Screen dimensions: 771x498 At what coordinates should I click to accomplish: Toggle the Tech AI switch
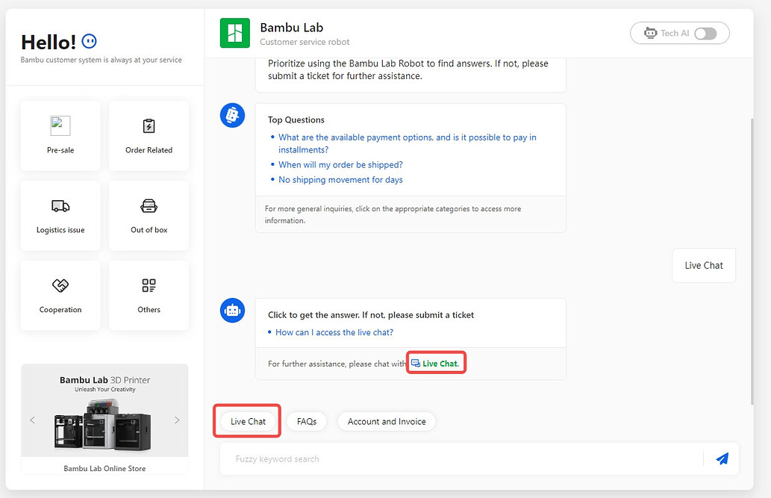tap(705, 33)
